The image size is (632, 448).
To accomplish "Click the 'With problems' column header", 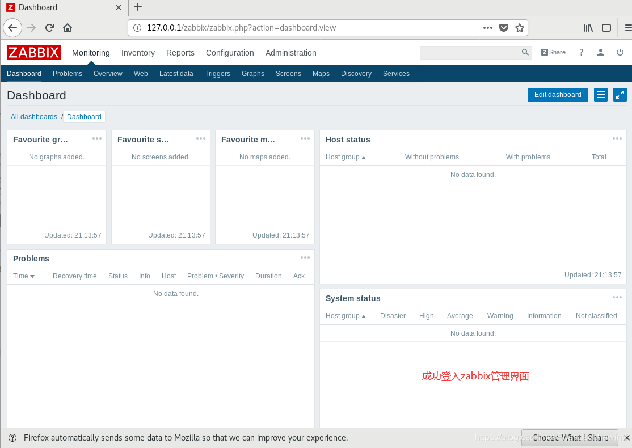I will pos(528,157).
